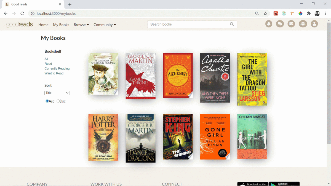This screenshot has width=331, height=186.
Task: Select the Dsc sort order
Action: 58,101
